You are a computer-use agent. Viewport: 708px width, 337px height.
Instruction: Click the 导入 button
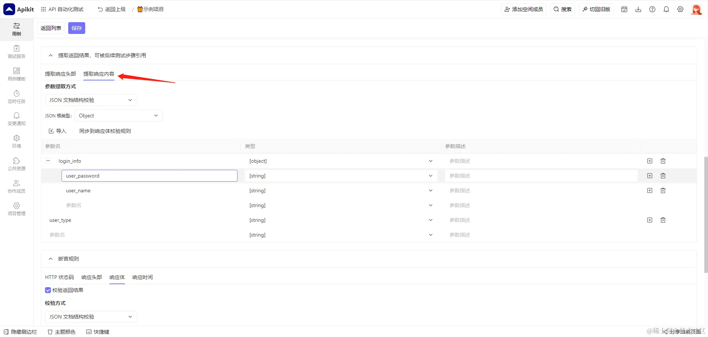(58, 131)
